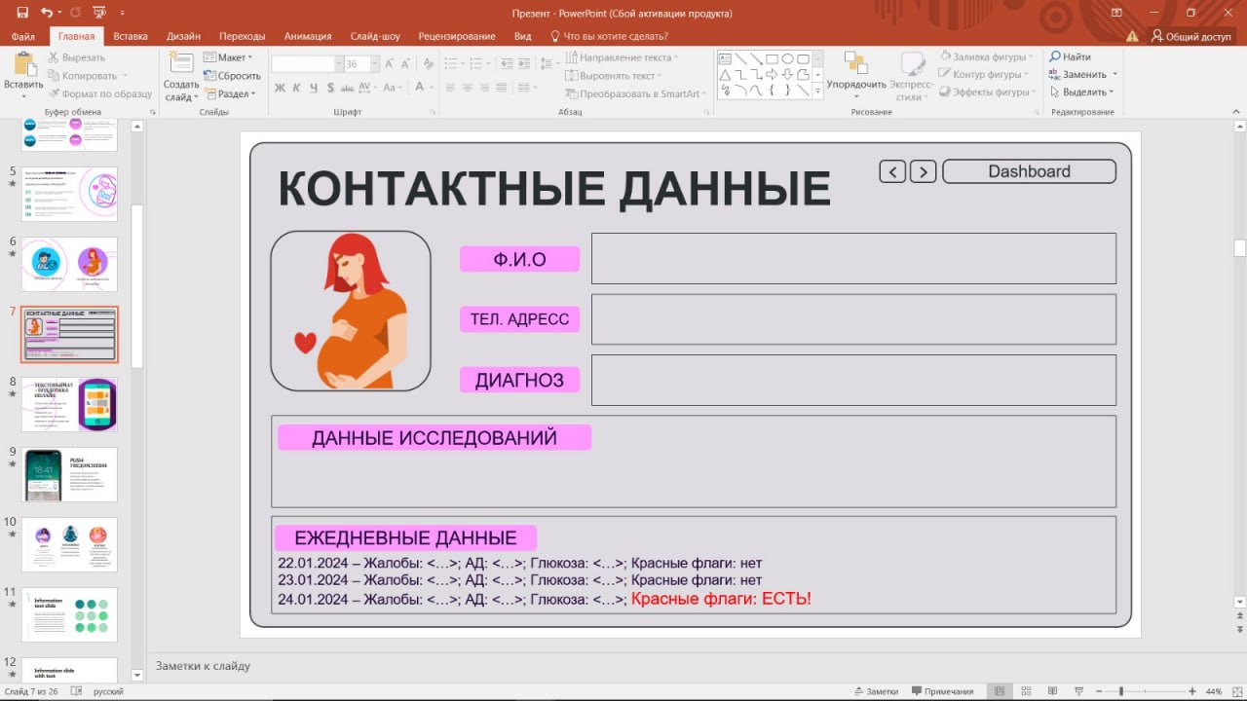Click the Dashboard button on the slide

[x=1029, y=171]
